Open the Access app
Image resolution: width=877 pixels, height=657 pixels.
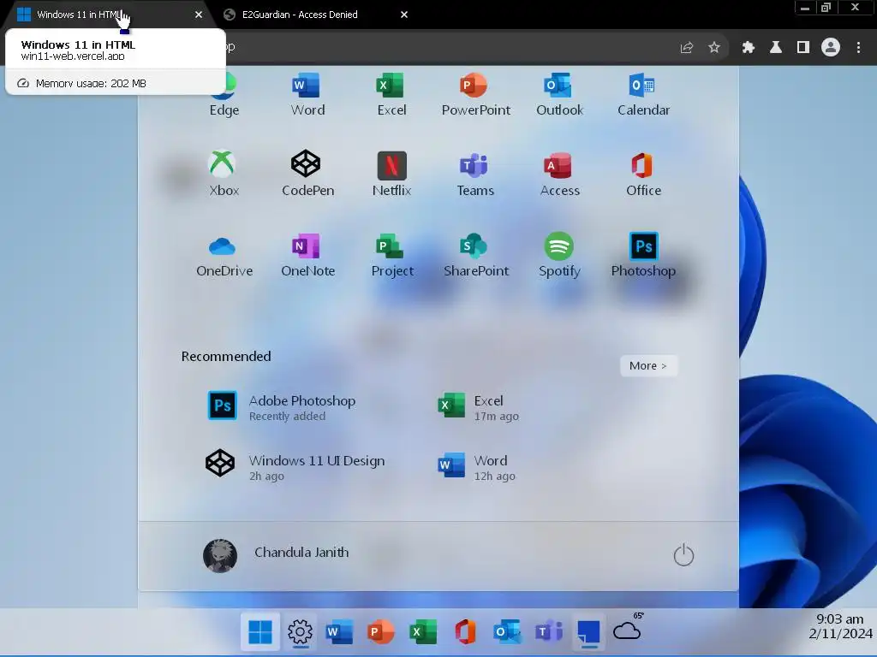tap(559, 175)
